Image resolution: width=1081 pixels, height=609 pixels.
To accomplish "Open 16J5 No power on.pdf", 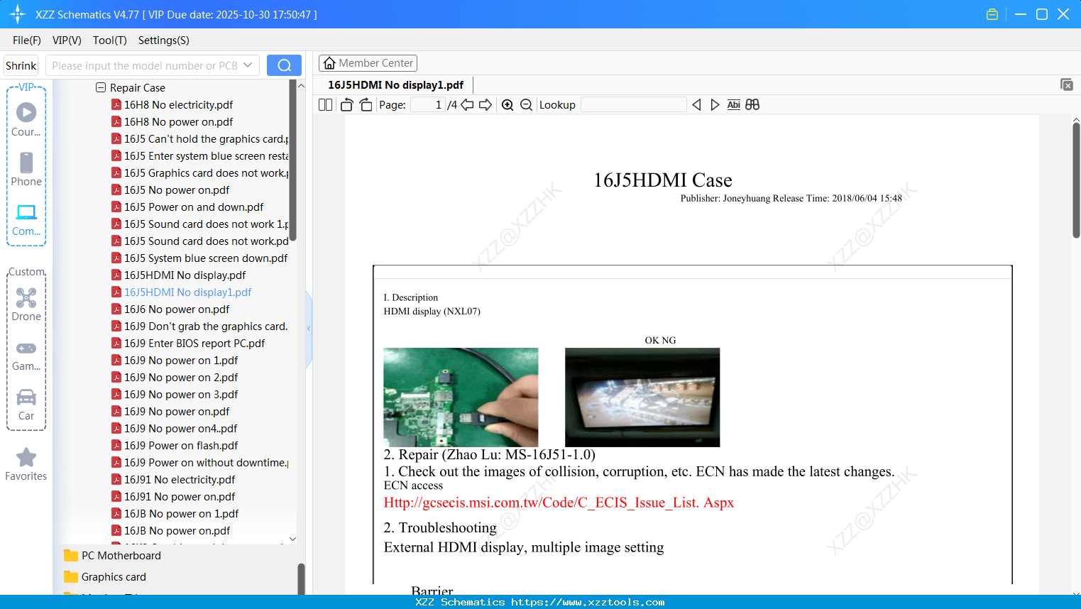I will click(177, 190).
